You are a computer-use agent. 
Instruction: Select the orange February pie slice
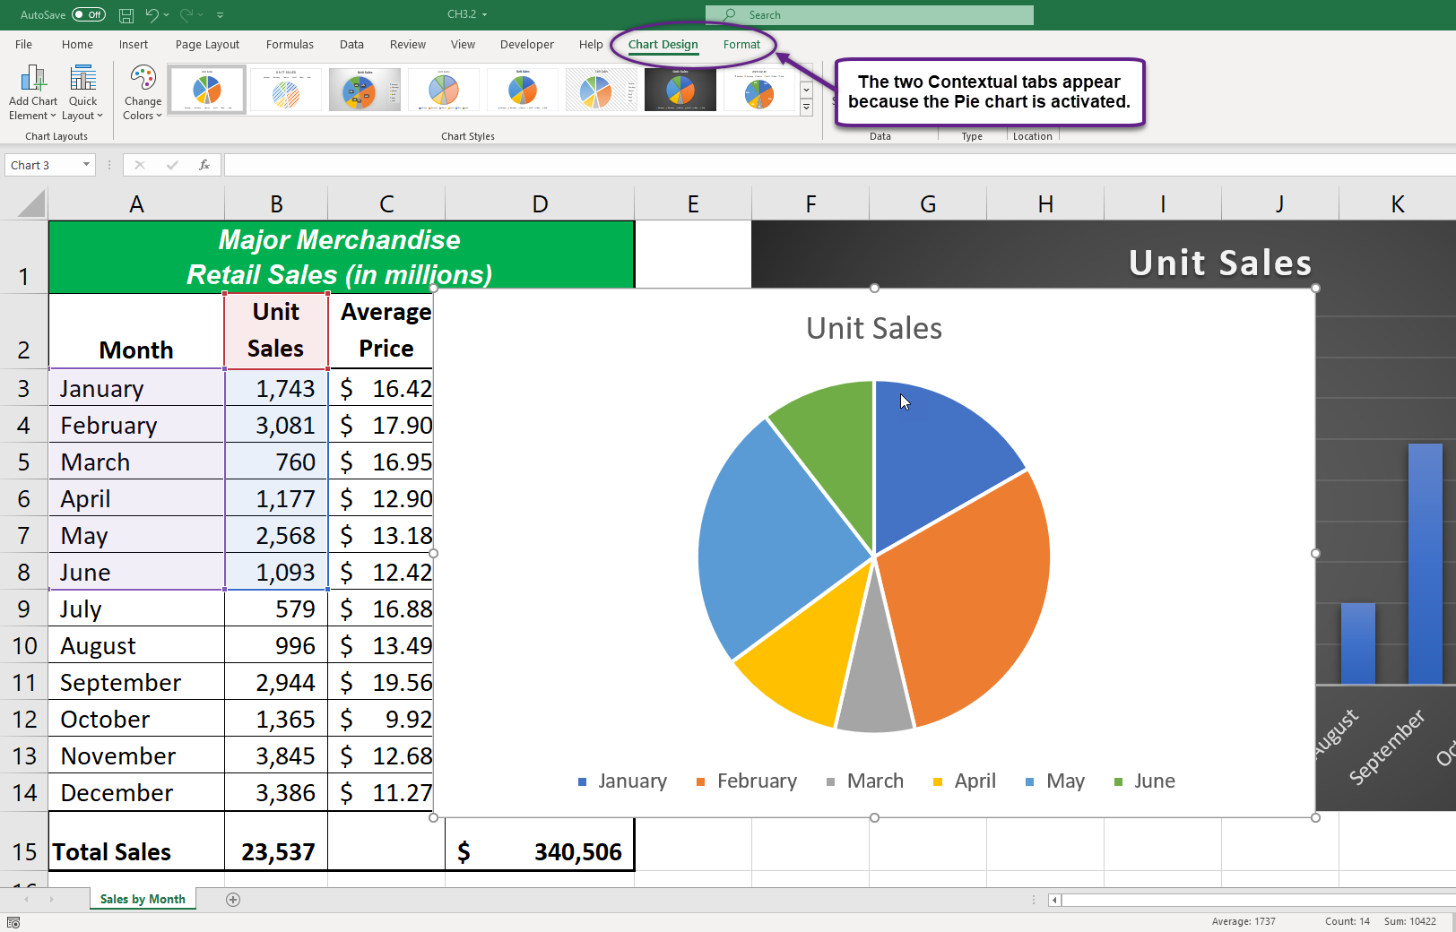[968, 591]
